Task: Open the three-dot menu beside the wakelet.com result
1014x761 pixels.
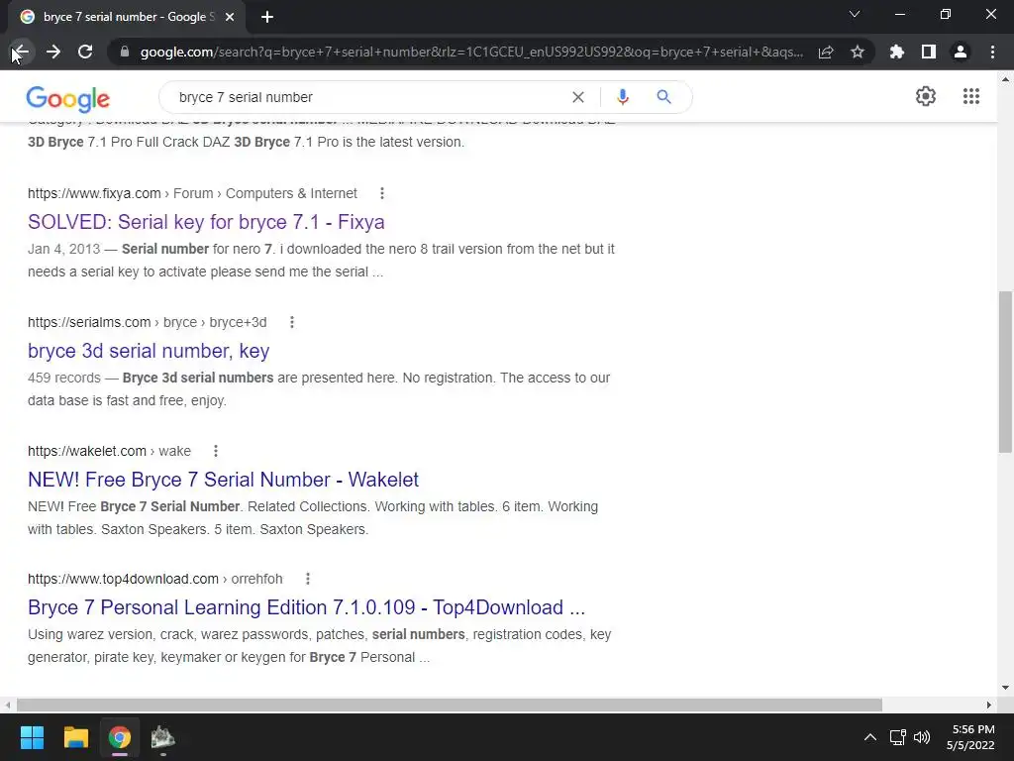Action: coord(215,451)
